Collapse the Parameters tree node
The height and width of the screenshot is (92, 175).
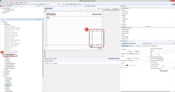click(x=2, y=25)
